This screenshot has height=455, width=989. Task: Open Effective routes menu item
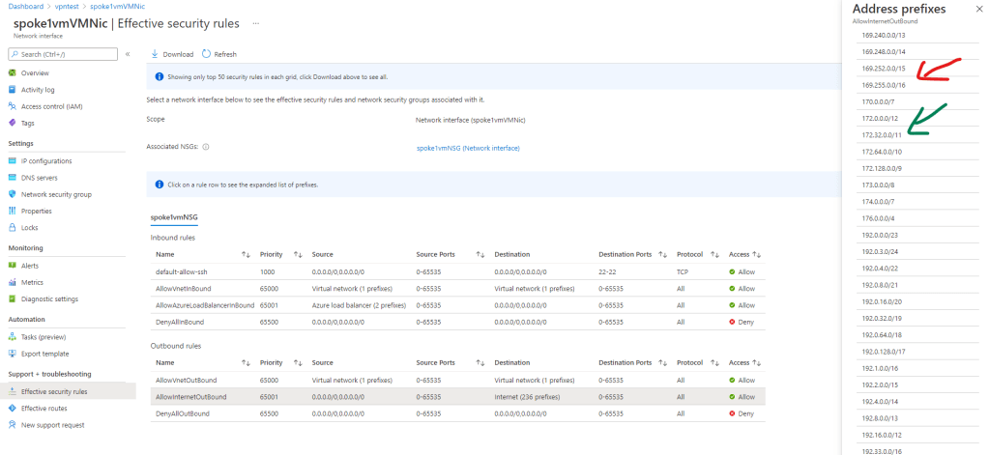point(44,408)
